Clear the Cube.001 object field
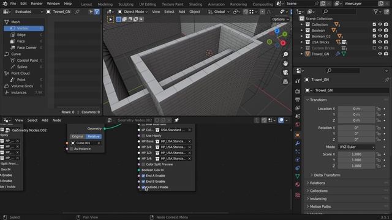The image size is (392, 220). [x=99, y=143]
